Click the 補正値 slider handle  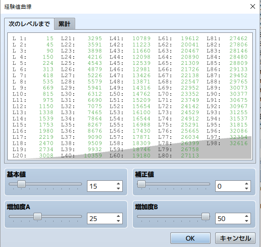(141, 184)
